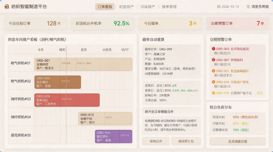
Task: Click the ORD-014 印染排产紧张 warning
Action: pos(232,82)
